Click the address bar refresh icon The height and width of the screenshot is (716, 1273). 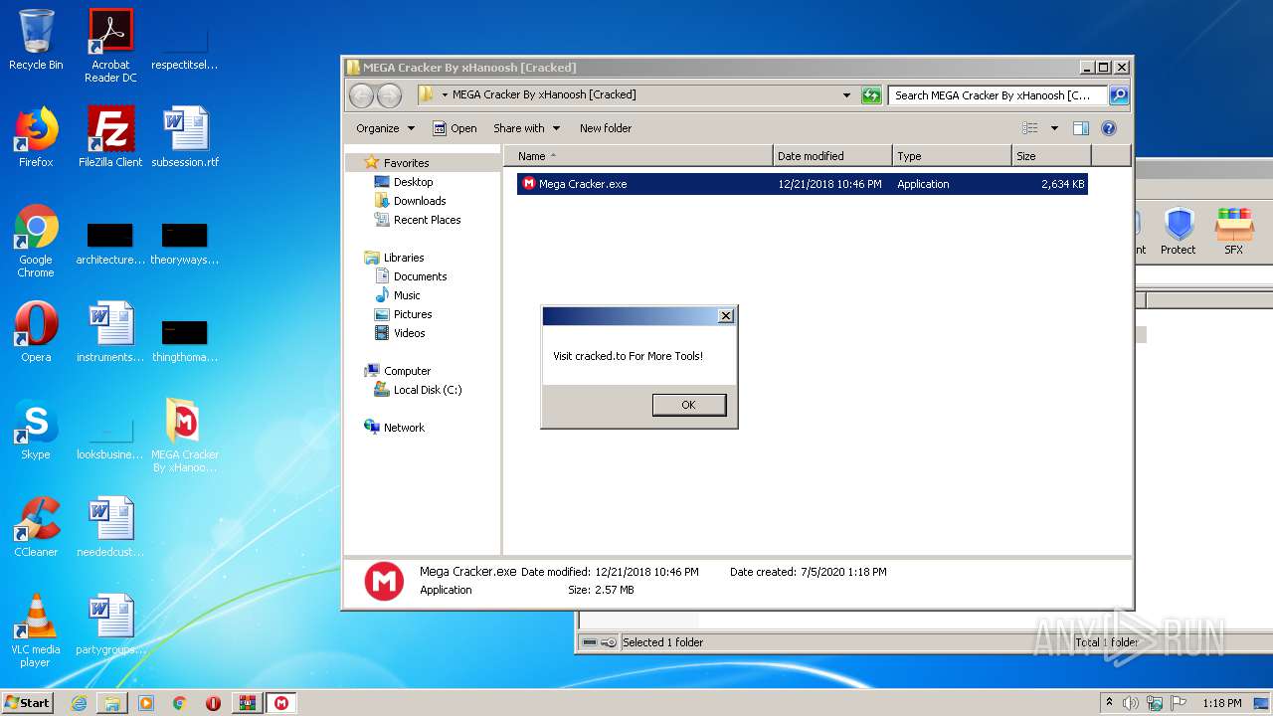[x=871, y=95]
